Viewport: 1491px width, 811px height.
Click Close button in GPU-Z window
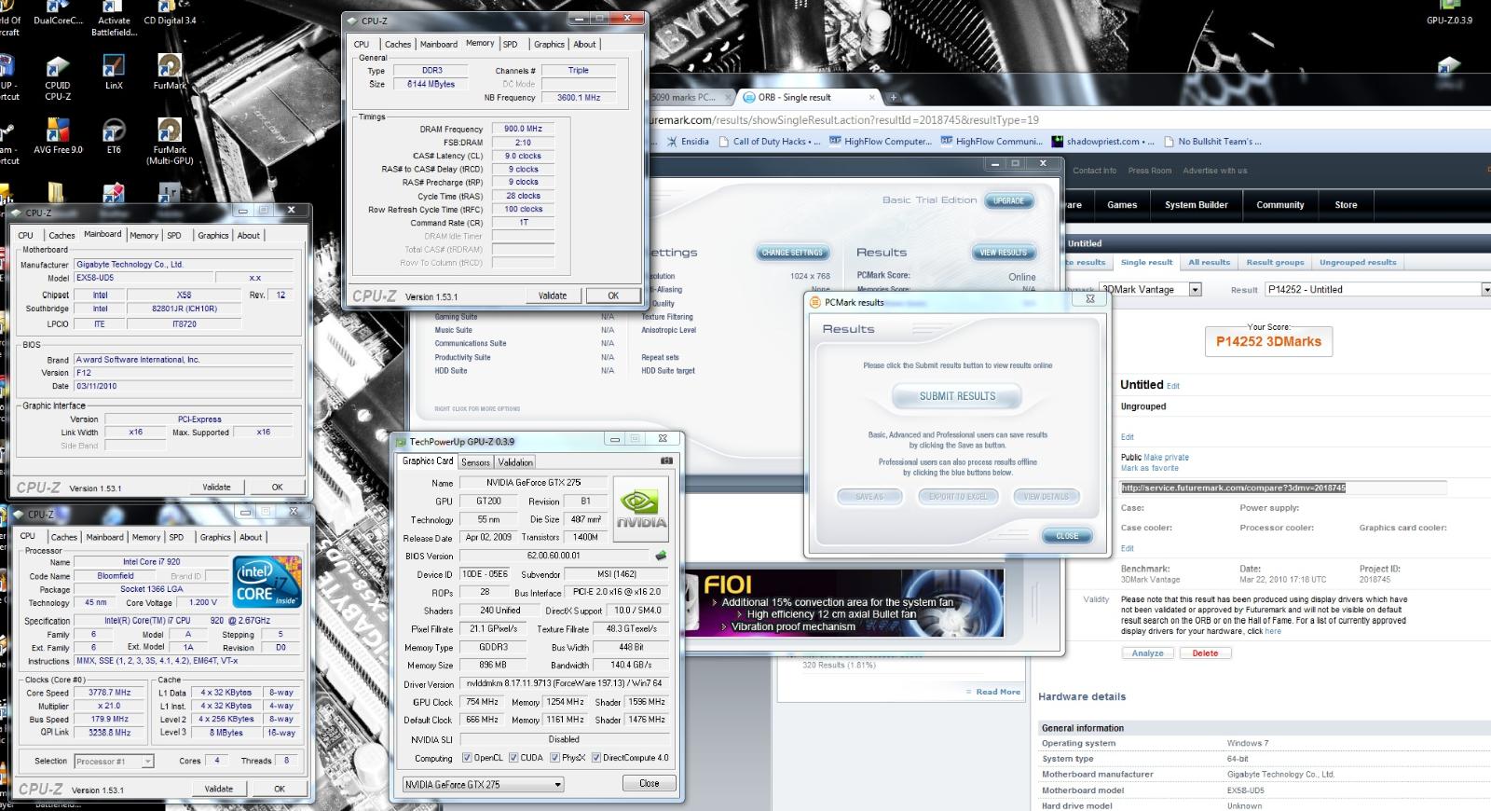pyautogui.click(x=650, y=784)
